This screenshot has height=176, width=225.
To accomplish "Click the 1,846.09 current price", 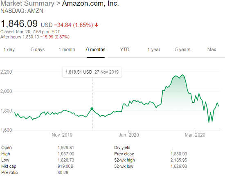I will coord(19,24).
